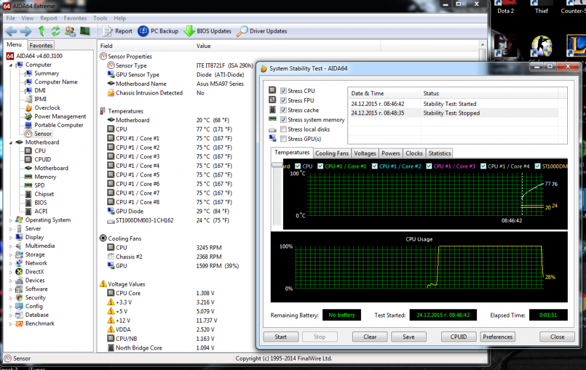The width and height of the screenshot is (586, 370).
Task: Click the Dota 2 desktop icon
Action: pos(505,8)
